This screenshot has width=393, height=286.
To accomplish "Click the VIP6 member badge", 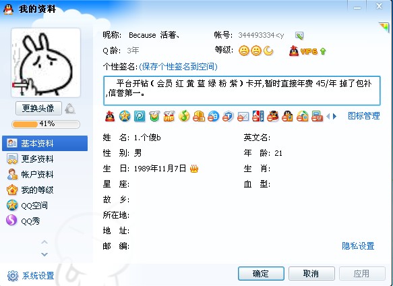I will coord(307,51).
